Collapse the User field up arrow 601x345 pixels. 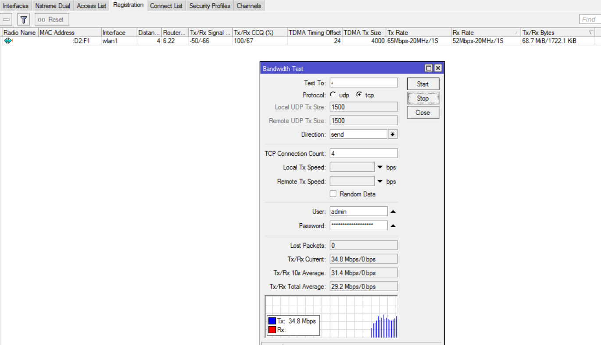click(x=393, y=212)
